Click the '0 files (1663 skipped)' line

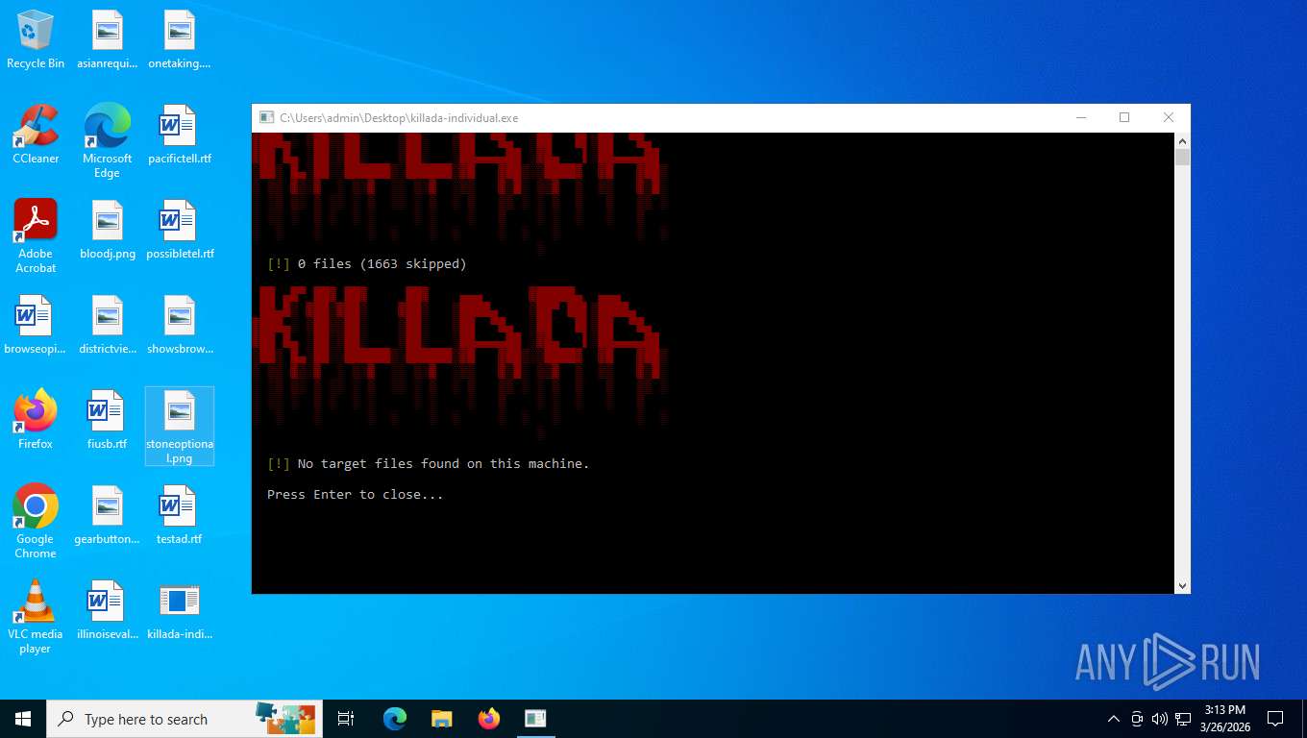coord(367,263)
